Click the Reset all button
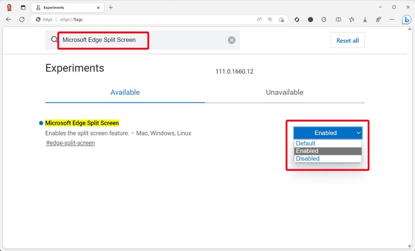This screenshot has width=415, height=251. [x=347, y=41]
